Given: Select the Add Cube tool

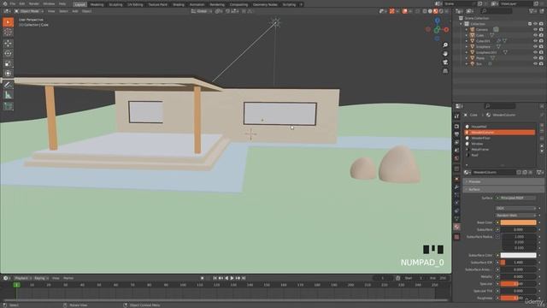Looking at the screenshot, I should point(8,106).
